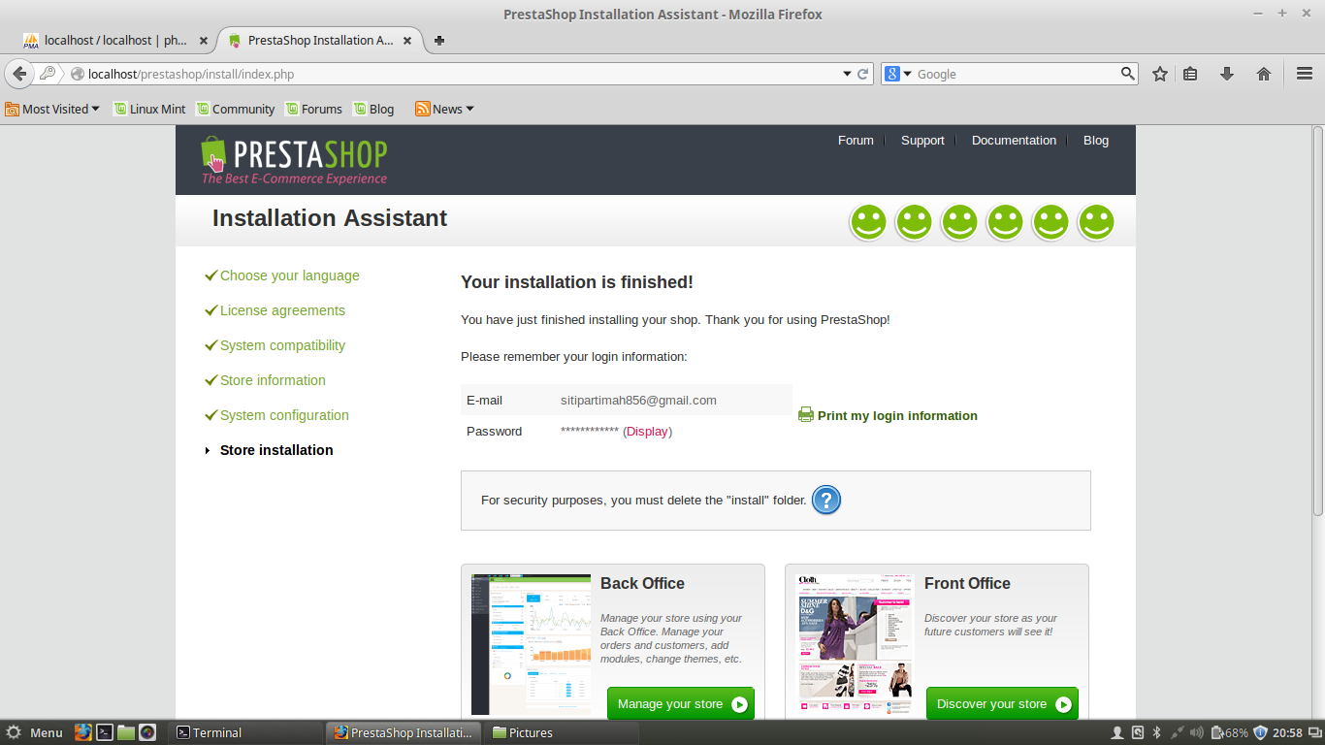This screenshot has width=1325, height=745.
Task: Click the clock showing 20:58
Action: pyautogui.click(x=1287, y=732)
